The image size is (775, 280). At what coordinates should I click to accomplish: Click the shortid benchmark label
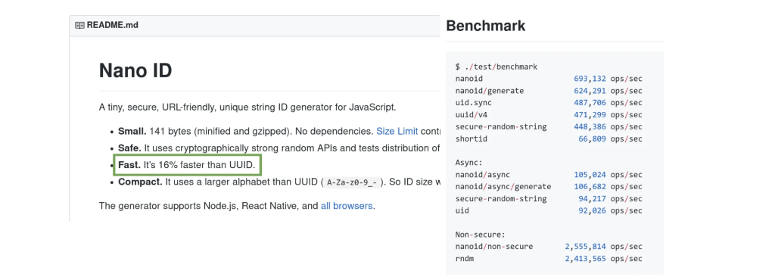pyautogui.click(x=472, y=138)
